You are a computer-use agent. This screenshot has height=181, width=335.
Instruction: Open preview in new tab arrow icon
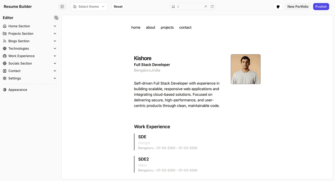point(205,7)
